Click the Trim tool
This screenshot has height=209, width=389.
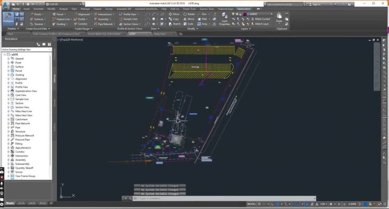[202, 14]
